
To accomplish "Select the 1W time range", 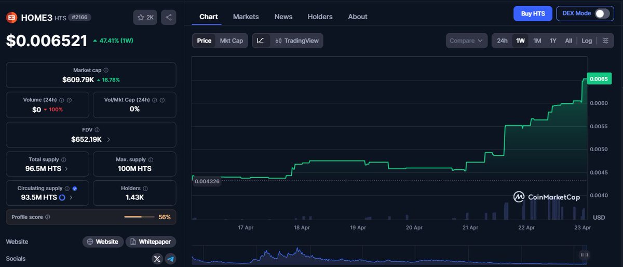I will (x=521, y=41).
